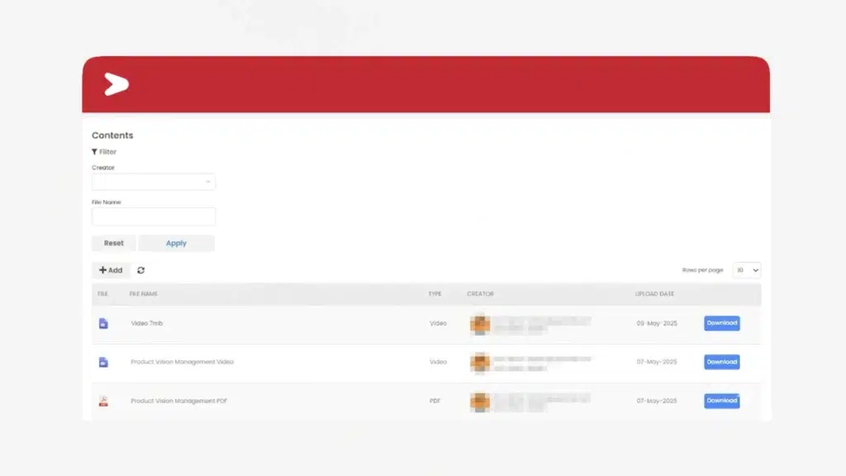
Task: Expand the Rows per page selector
Action: tap(747, 270)
